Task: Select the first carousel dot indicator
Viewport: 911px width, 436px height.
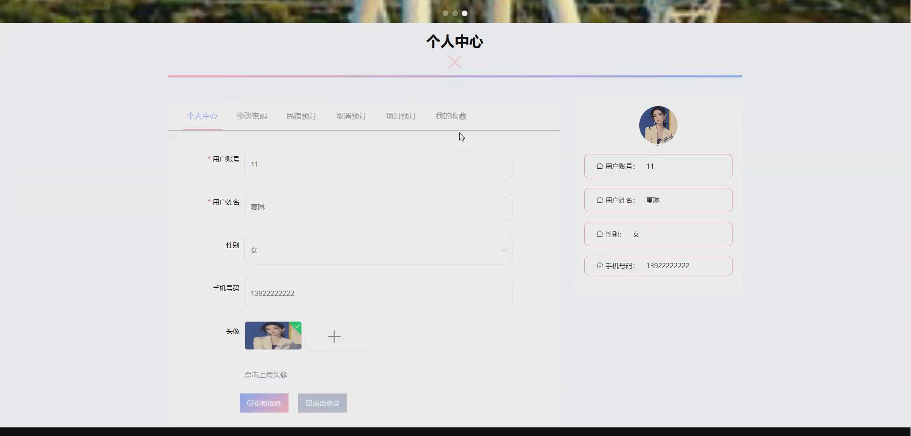Action: point(445,13)
